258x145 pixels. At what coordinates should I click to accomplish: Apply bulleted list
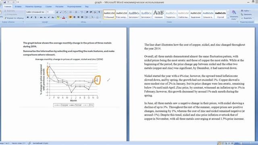pos(71,12)
